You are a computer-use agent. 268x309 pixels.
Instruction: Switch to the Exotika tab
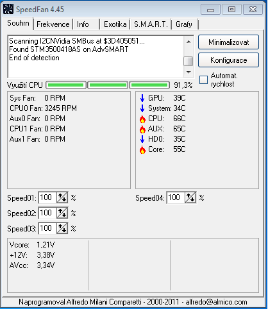115,24
